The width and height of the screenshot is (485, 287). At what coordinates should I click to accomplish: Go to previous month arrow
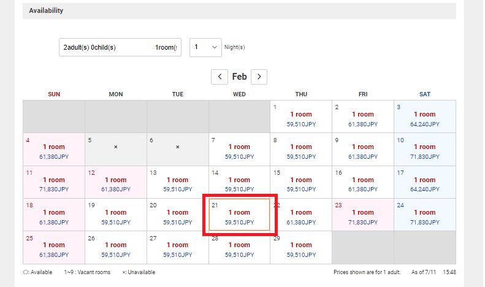[220, 77]
